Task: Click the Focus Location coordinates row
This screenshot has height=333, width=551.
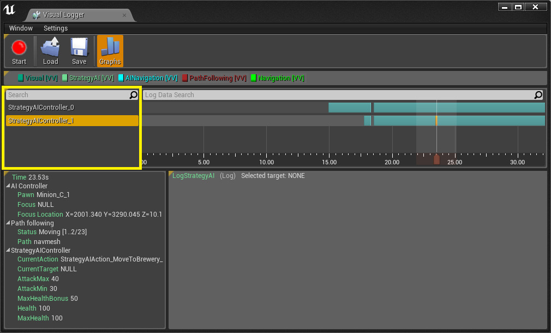Action: click(x=89, y=215)
